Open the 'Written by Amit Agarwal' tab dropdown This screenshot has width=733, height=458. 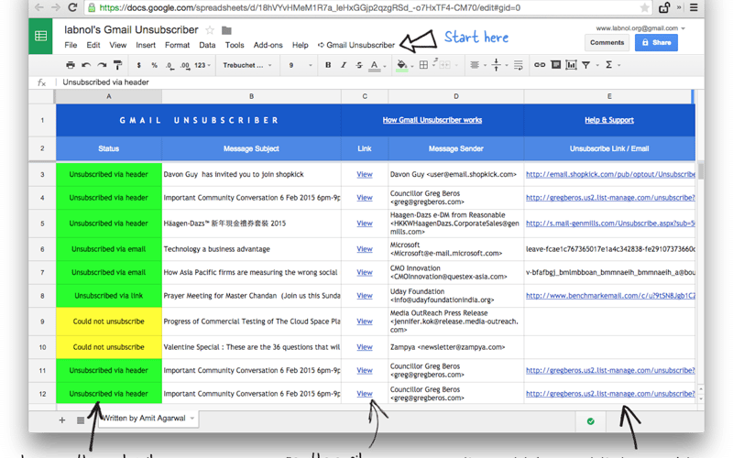(192, 419)
